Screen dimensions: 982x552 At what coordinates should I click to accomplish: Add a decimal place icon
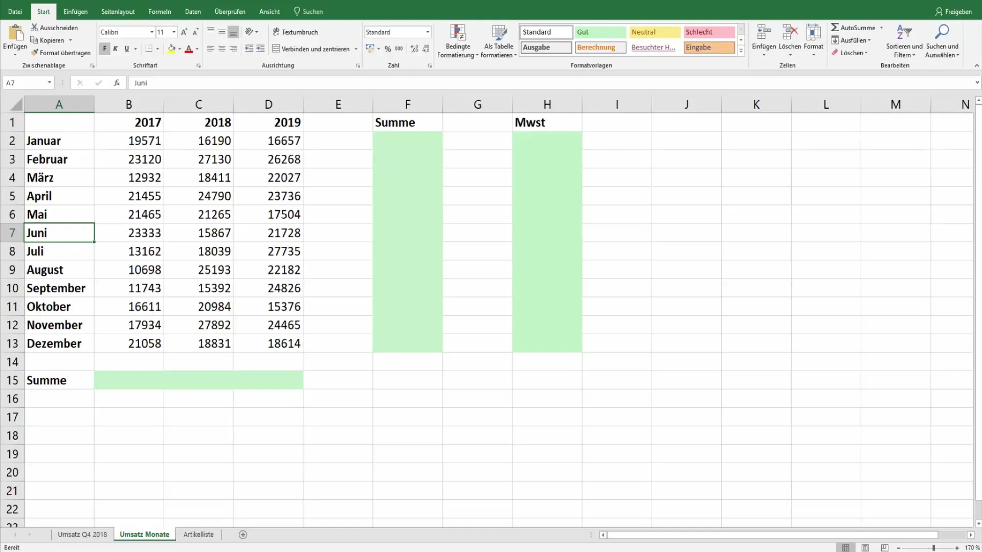(414, 49)
